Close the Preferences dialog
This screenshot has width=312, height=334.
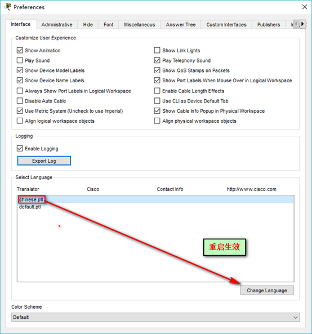[305, 7]
